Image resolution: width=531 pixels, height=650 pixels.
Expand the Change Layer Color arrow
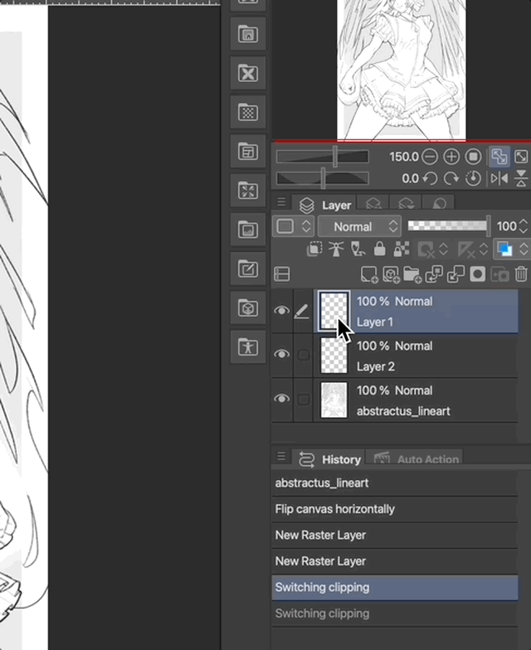[x=524, y=249]
